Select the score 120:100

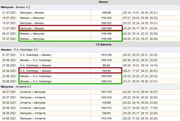(x=106, y=28)
